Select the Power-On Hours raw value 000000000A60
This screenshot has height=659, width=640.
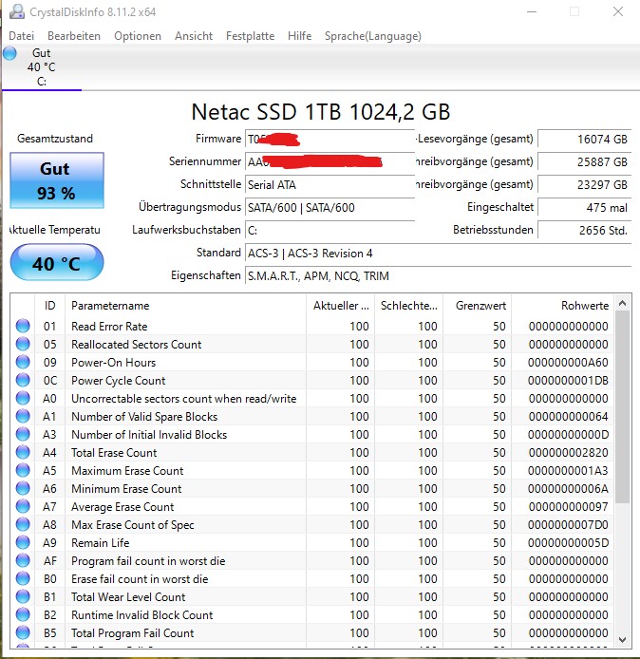(x=568, y=363)
